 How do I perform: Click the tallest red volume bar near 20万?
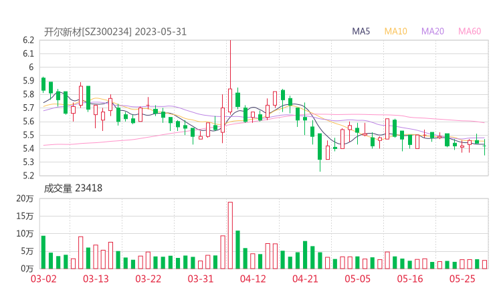coord(230,235)
